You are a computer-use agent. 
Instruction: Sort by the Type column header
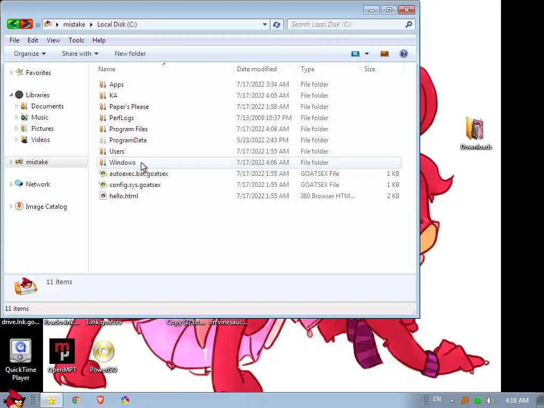(329, 69)
